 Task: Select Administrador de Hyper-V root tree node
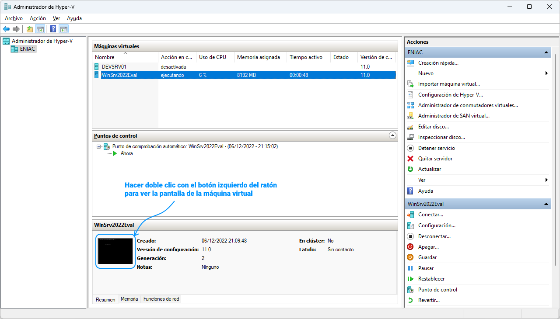coord(42,41)
